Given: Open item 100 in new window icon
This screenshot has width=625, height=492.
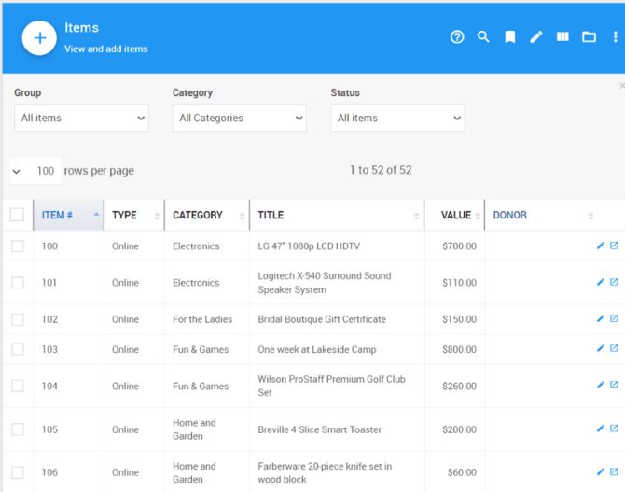Looking at the screenshot, I should point(614,246).
